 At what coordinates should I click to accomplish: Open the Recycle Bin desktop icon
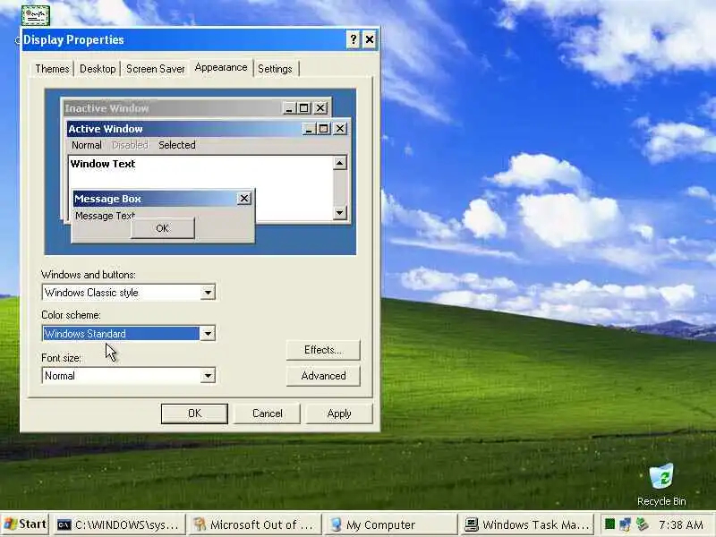[661, 485]
